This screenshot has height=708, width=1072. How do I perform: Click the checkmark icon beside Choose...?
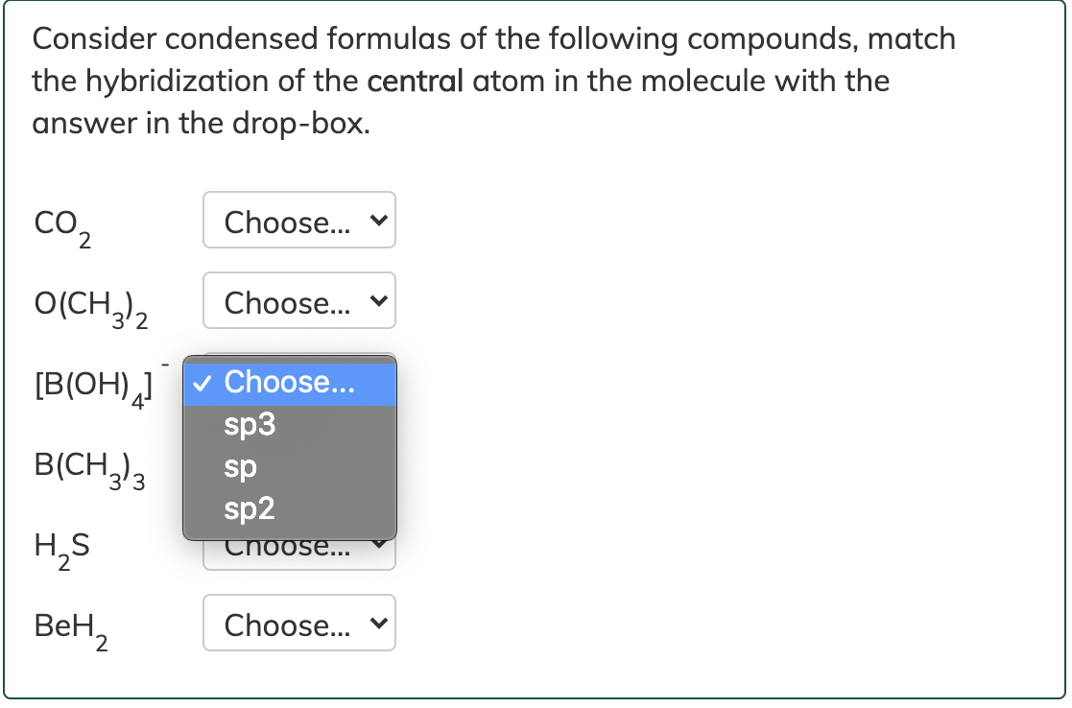(202, 382)
